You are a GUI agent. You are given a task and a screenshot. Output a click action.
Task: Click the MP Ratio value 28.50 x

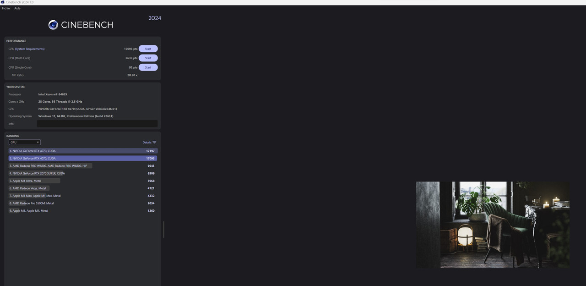132,75
